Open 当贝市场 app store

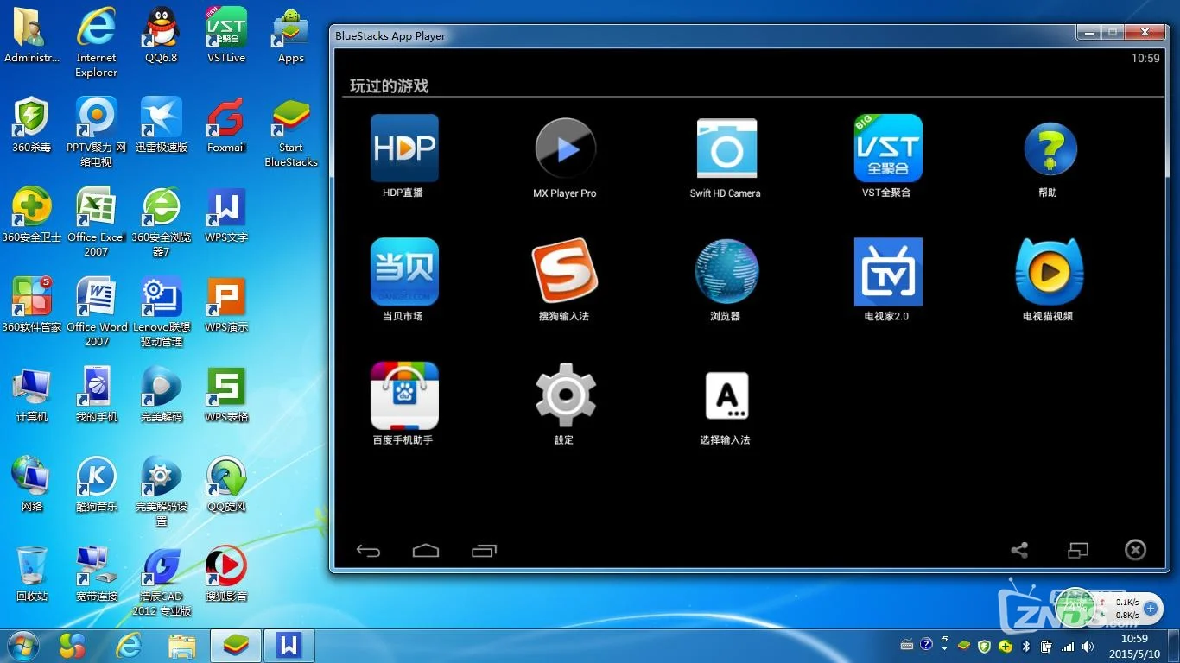point(403,280)
